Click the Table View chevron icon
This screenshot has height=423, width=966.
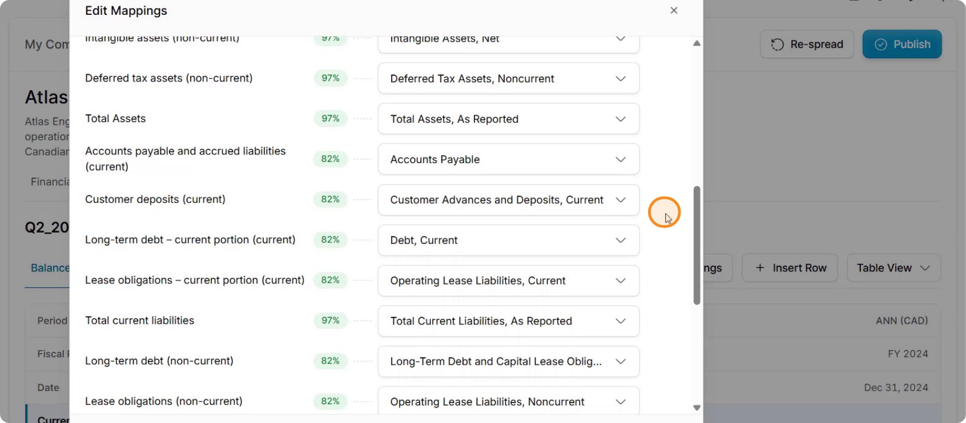(925, 268)
